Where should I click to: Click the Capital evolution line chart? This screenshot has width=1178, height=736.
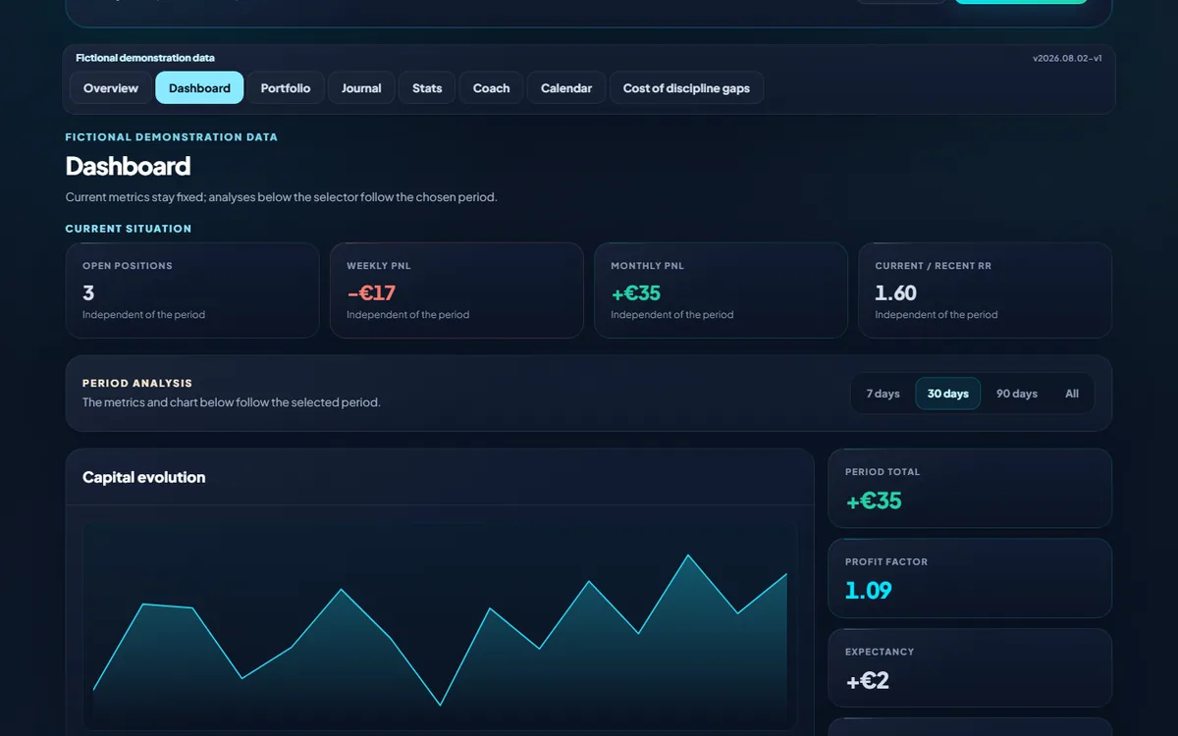440,626
